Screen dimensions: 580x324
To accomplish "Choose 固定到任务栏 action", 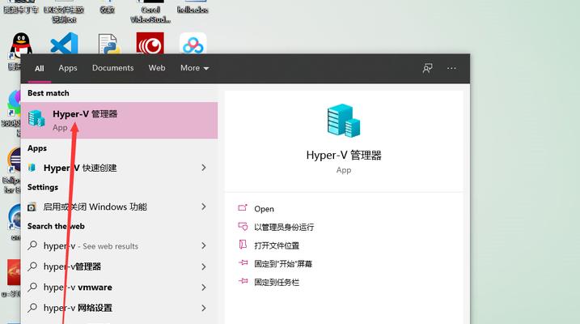I will click(x=277, y=283).
